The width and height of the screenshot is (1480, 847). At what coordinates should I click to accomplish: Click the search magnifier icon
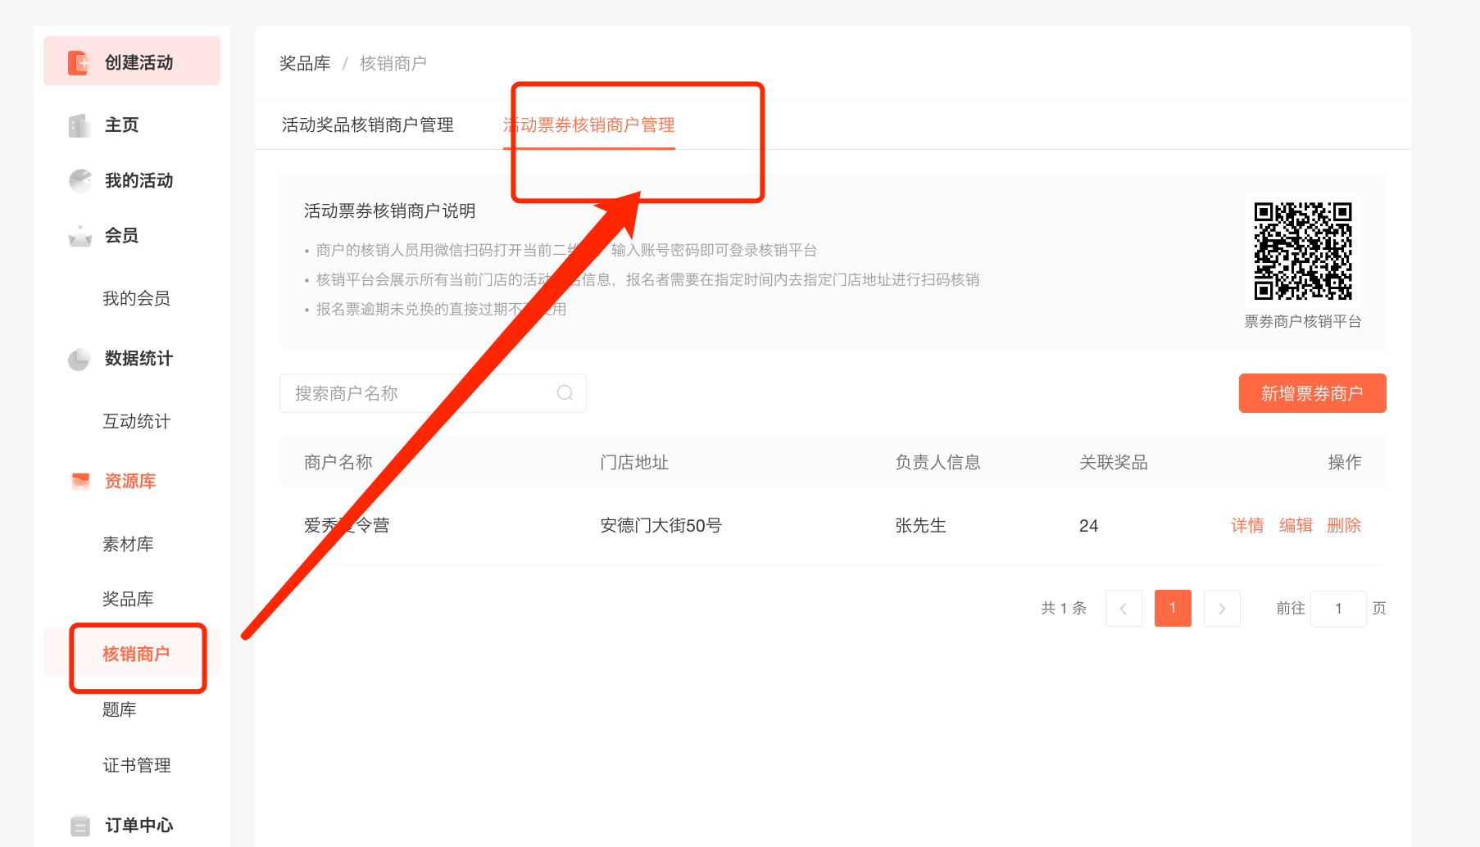[x=565, y=393]
